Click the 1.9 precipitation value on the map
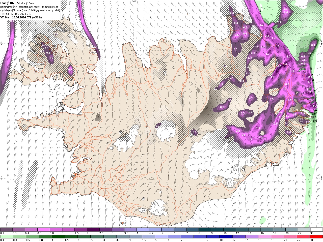This screenshot has width=323, height=242. coord(277,46)
